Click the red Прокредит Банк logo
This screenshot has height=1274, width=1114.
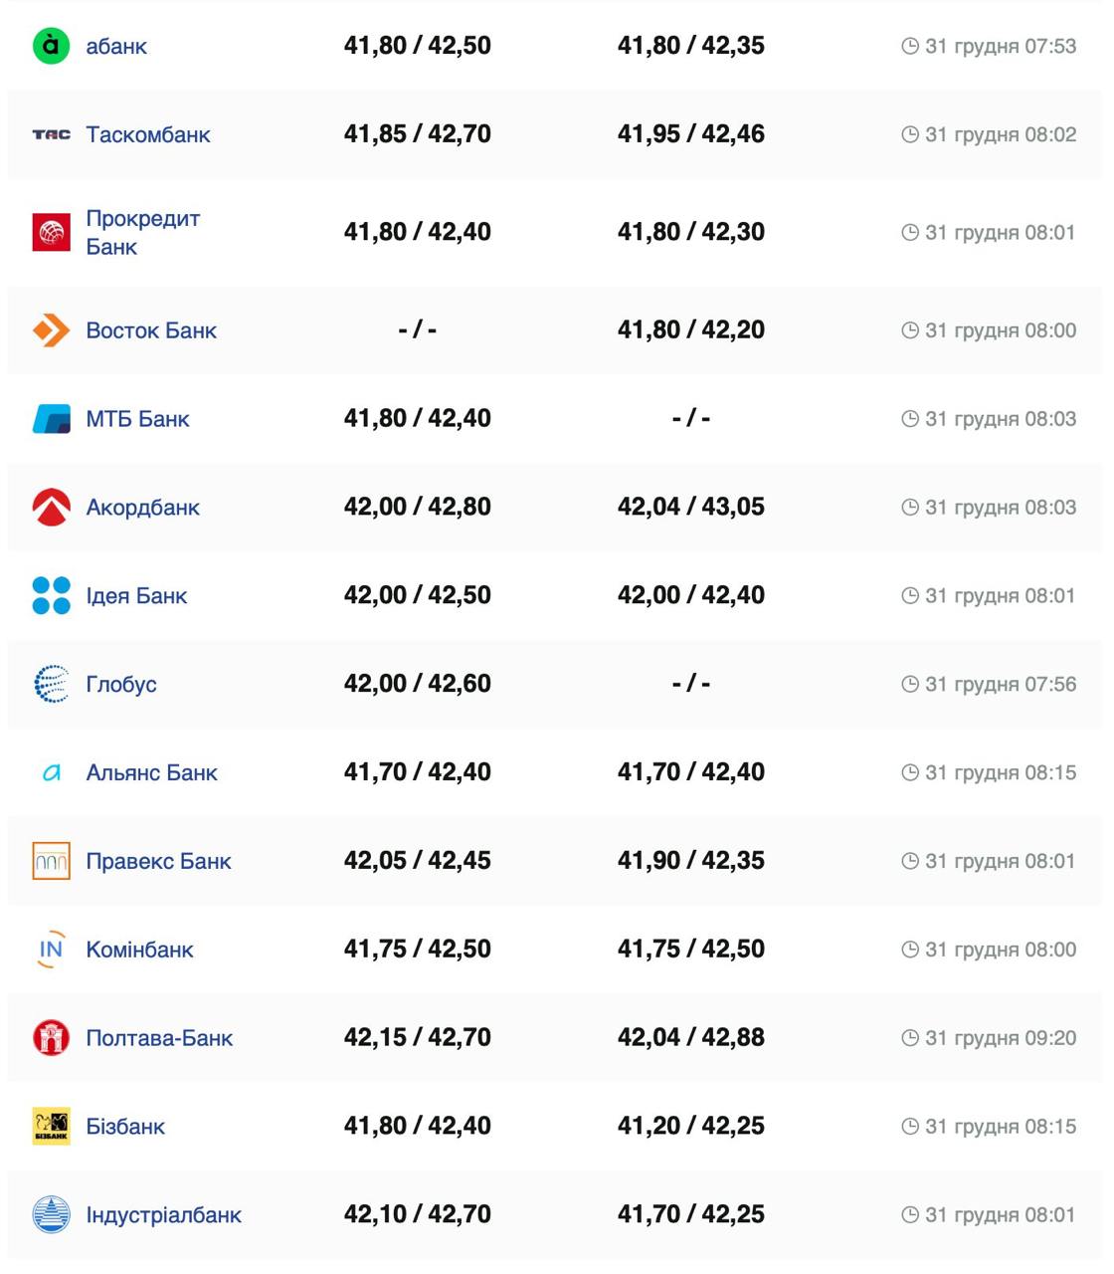pyautogui.click(x=51, y=232)
